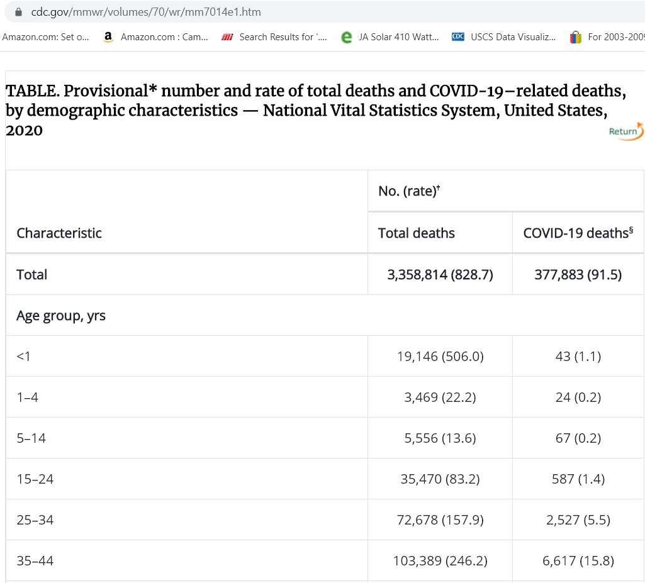The height and width of the screenshot is (583, 645).
Task: Click the red Search Results bookmark favicon
Action: 227,37
